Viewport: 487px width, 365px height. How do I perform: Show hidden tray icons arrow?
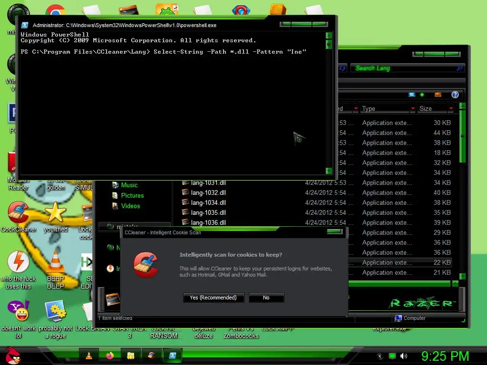(380, 356)
